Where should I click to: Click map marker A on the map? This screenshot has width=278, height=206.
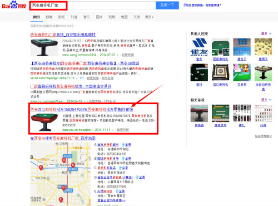click(73, 165)
